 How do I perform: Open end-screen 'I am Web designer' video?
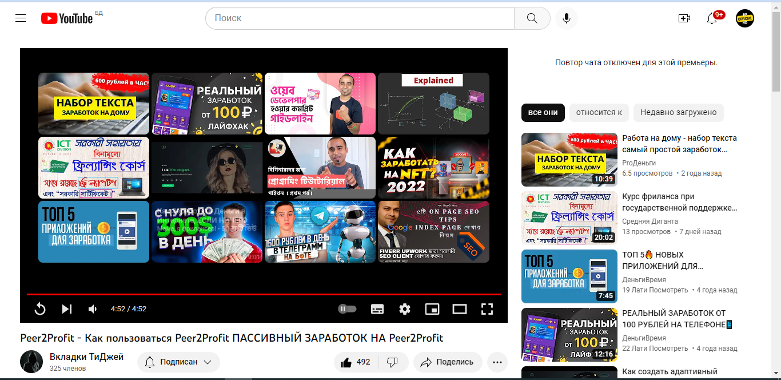tap(207, 168)
